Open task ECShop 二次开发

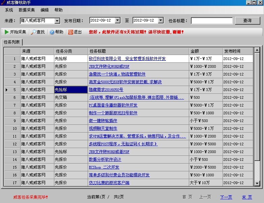coord(104,167)
